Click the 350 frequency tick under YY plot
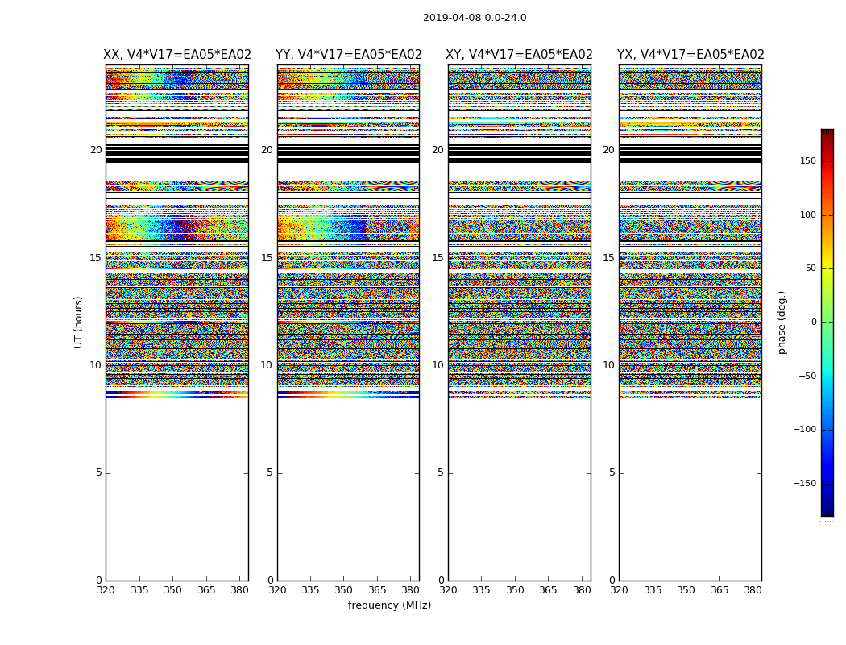Image resolution: width=846 pixels, height=645 pixels. tap(344, 590)
